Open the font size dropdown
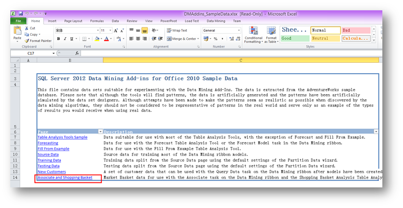The image size is (403, 208). click(111, 30)
